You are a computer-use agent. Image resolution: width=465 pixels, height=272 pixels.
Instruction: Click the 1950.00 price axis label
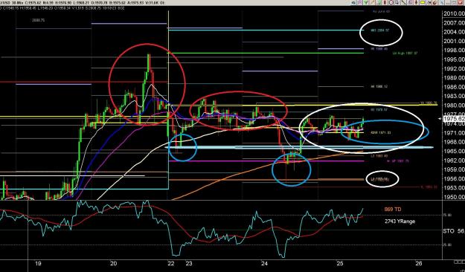pos(454,197)
